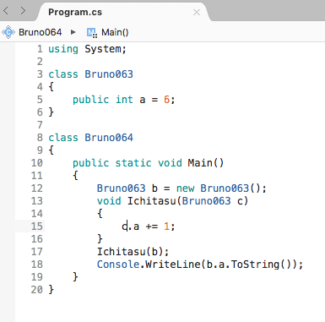Click 'WriteLine' on line 18
The image size is (325, 322).
[173, 265]
